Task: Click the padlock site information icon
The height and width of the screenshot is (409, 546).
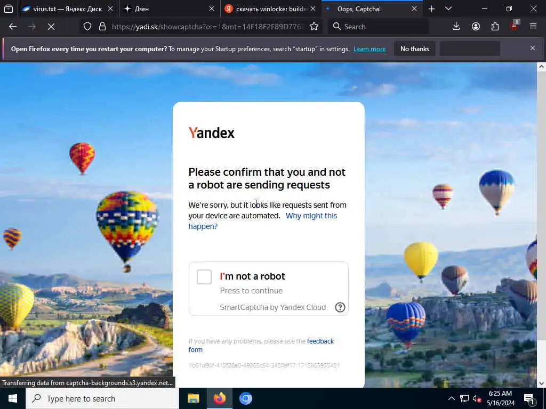Action: click(x=102, y=27)
